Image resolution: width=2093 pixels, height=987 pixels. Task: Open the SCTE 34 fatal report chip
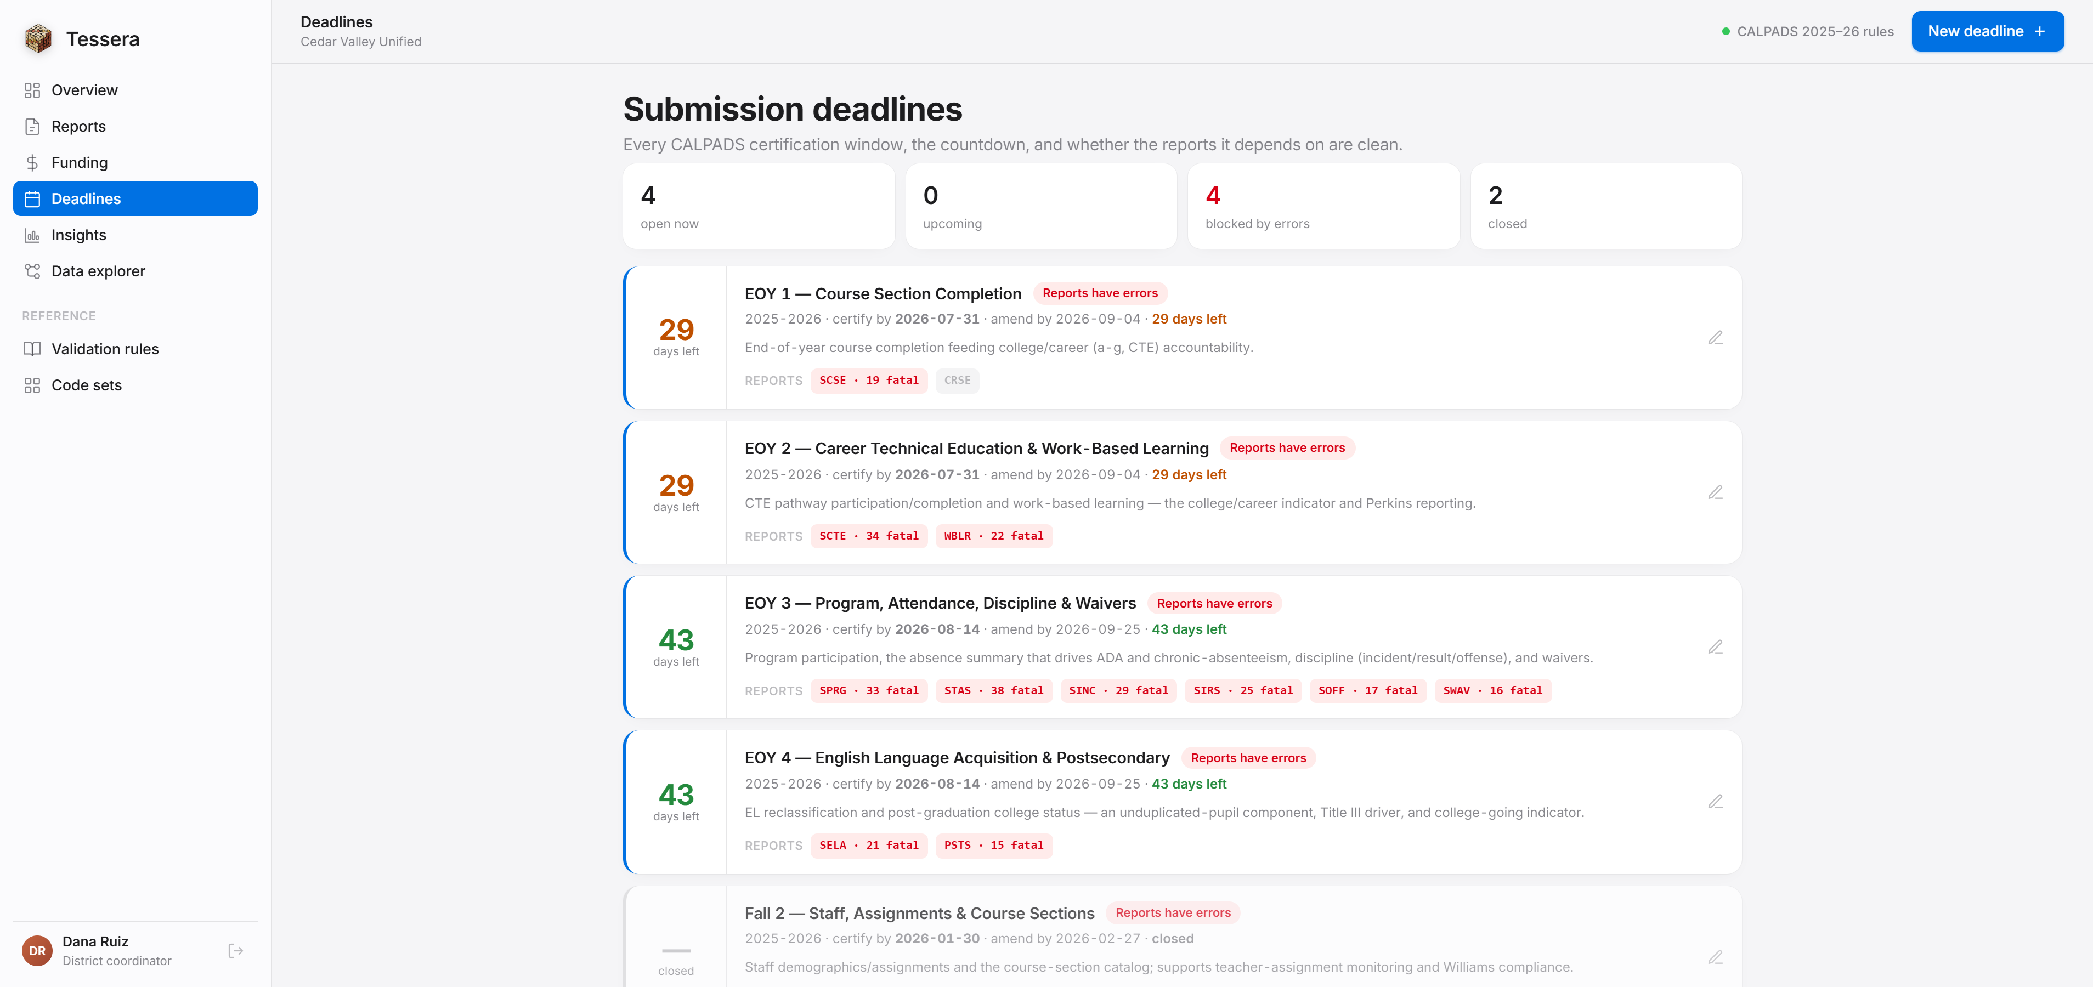point(869,536)
